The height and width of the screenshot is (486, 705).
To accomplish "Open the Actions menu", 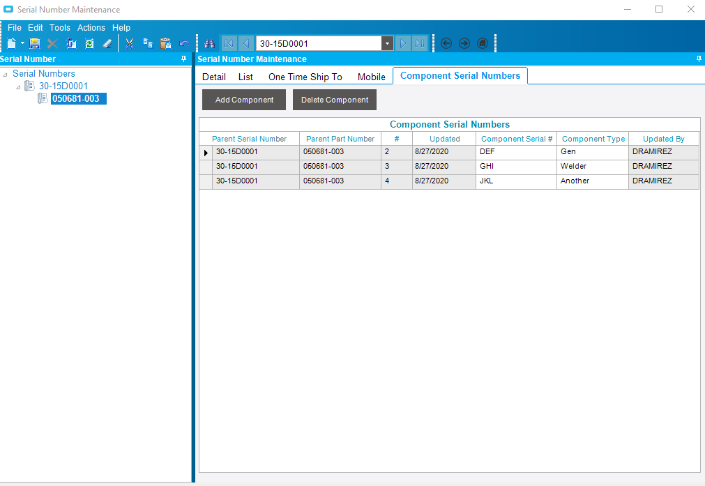I will tap(91, 28).
